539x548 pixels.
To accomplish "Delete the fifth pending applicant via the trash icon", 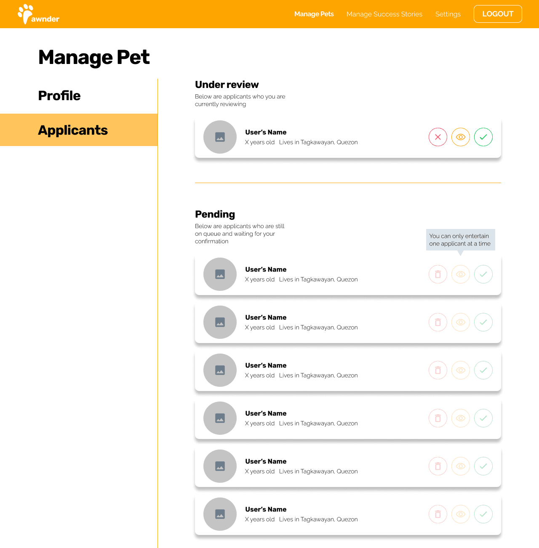I will point(438,466).
